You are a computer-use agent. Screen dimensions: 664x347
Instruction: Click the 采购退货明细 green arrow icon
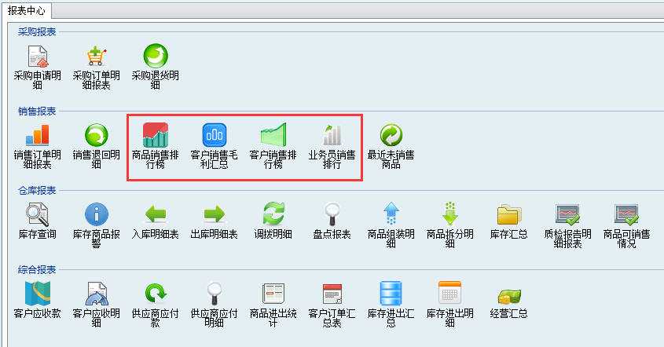click(156, 57)
